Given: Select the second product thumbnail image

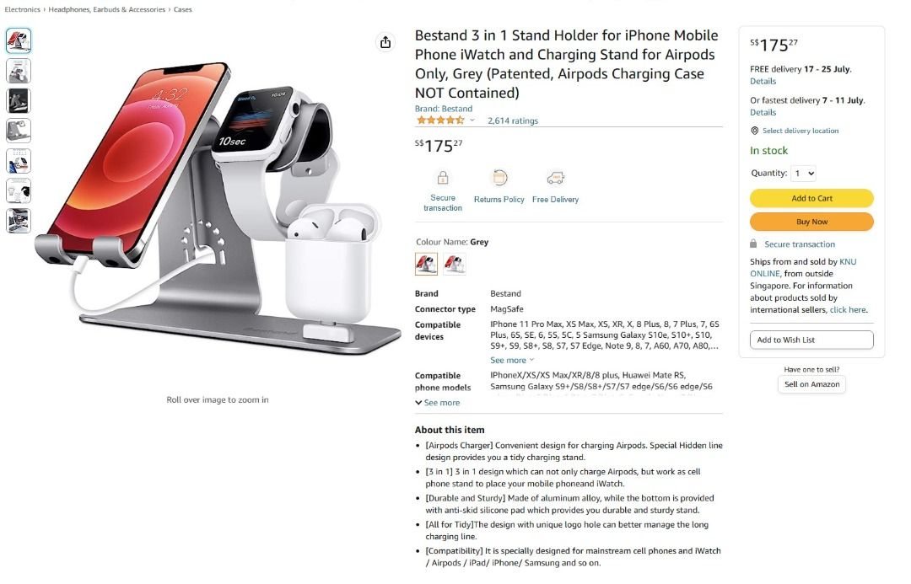Looking at the screenshot, I should 19,71.
